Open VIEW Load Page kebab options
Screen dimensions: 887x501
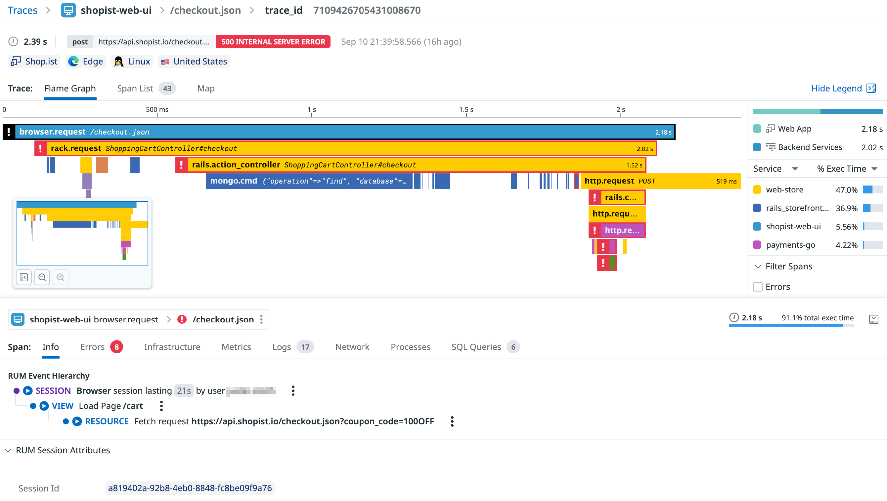161,406
